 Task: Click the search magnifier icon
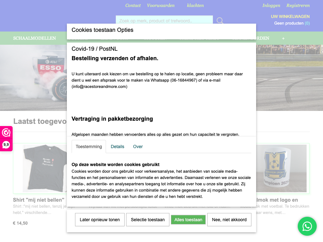pos(220,21)
